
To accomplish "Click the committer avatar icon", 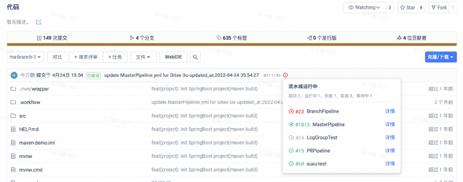I will pyautogui.click(x=14, y=75).
